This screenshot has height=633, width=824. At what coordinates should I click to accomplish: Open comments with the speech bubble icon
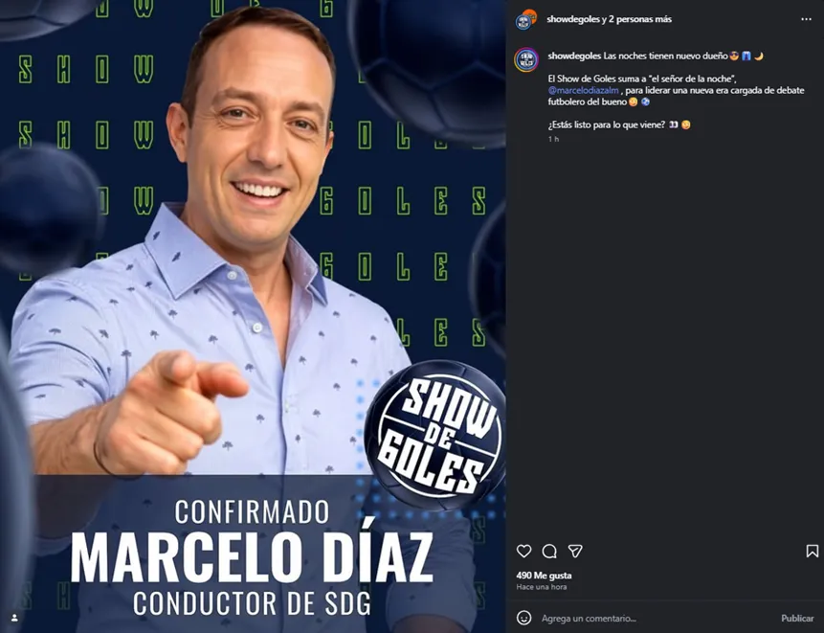point(549,551)
